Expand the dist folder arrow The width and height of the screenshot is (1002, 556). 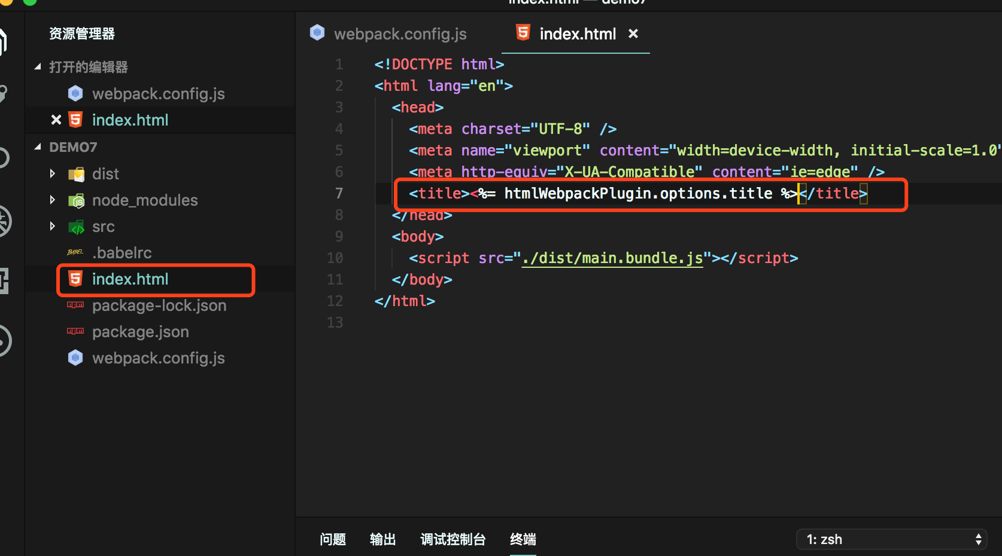pyautogui.click(x=53, y=174)
